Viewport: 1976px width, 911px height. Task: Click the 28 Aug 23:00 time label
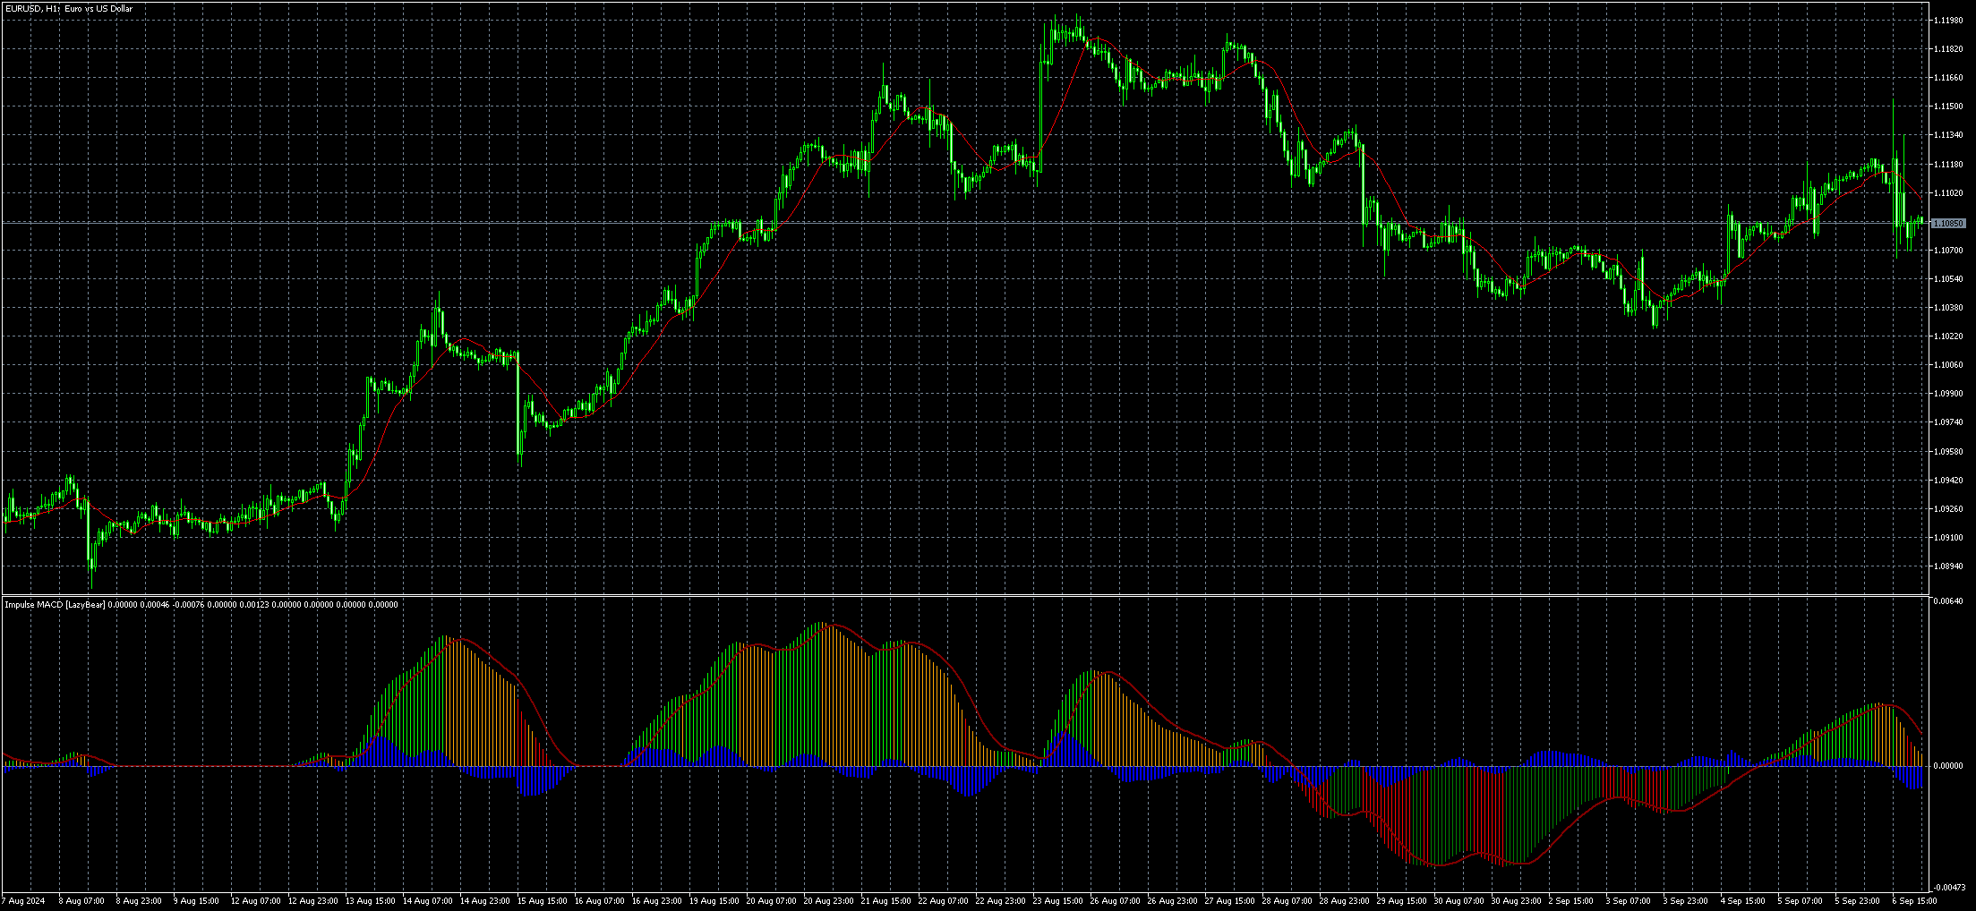pyautogui.click(x=1345, y=901)
